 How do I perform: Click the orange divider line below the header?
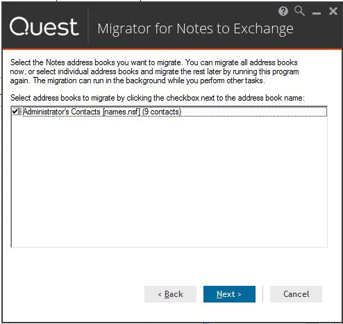(x=171, y=49)
